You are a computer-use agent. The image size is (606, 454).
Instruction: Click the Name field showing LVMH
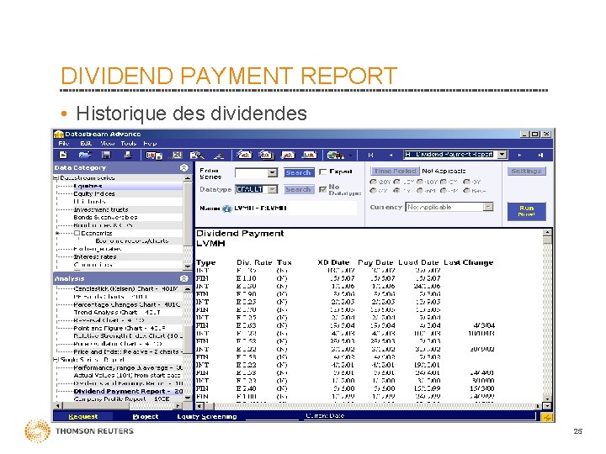(x=295, y=209)
